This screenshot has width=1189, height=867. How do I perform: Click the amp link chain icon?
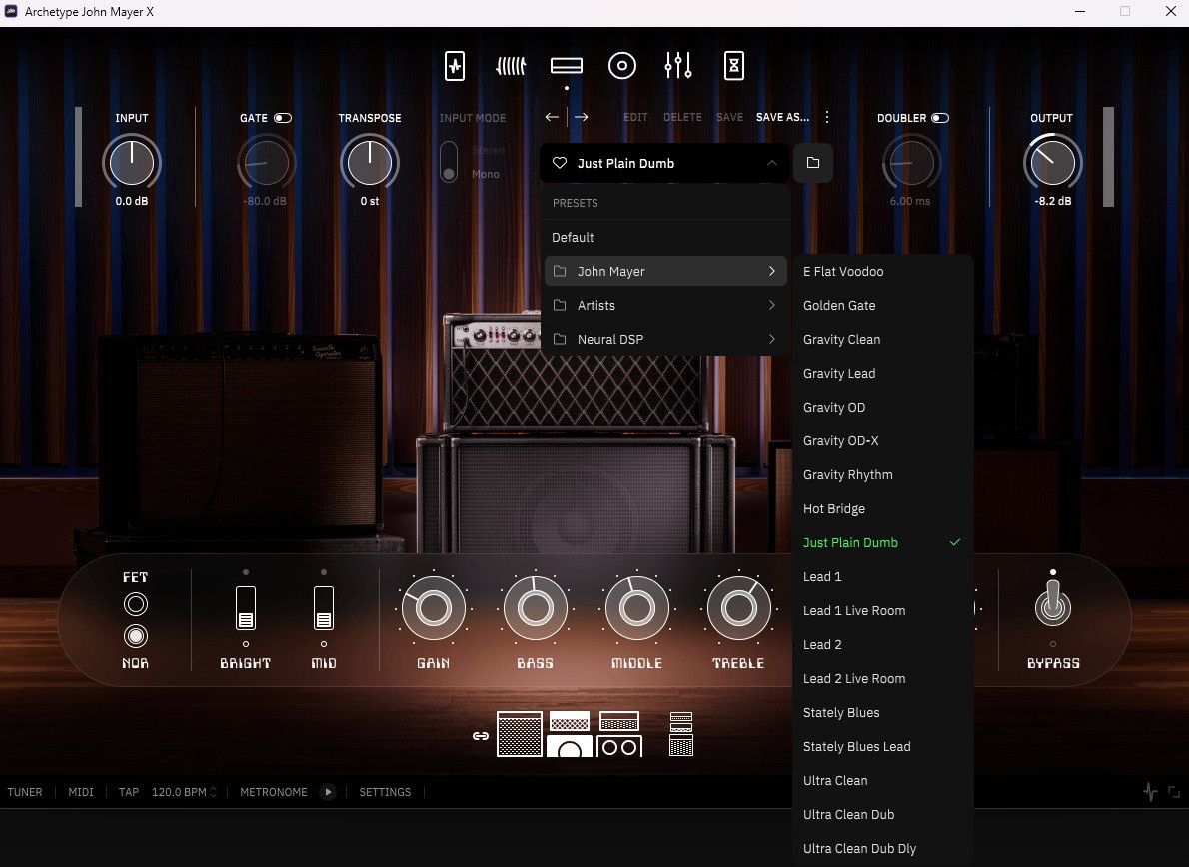480,736
